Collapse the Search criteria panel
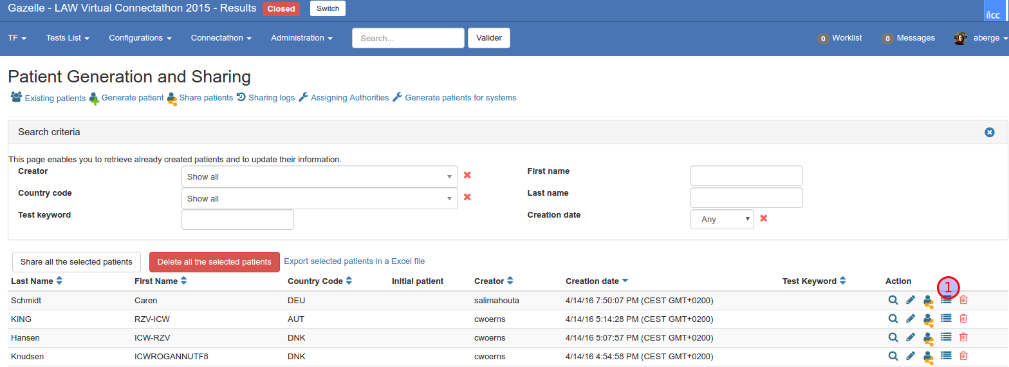This screenshot has width=1009, height=367. tap(990, 132)
